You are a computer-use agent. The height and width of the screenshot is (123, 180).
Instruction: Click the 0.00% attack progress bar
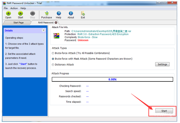[x=112, y=79]
